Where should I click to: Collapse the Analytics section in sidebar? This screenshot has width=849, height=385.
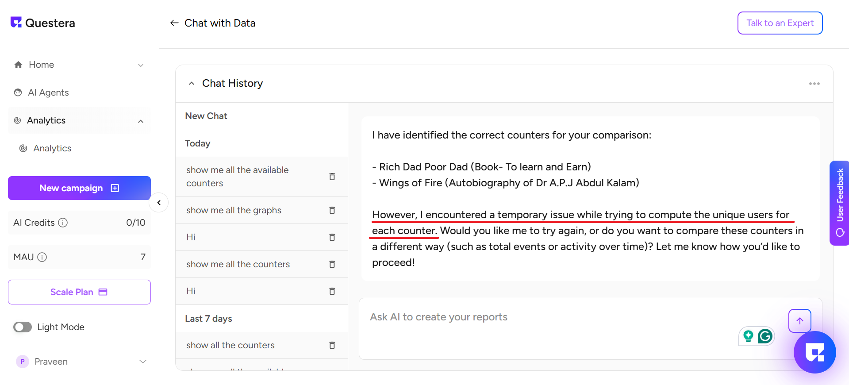(141, 121)
